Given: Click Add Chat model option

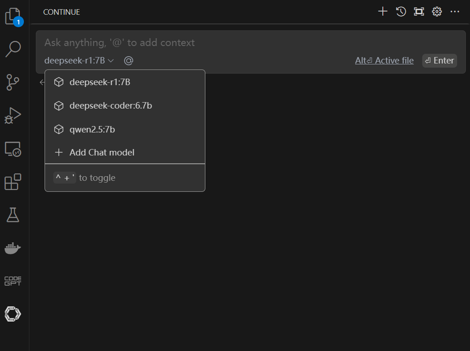Looking at the screenshot, I should click(102, 152).
